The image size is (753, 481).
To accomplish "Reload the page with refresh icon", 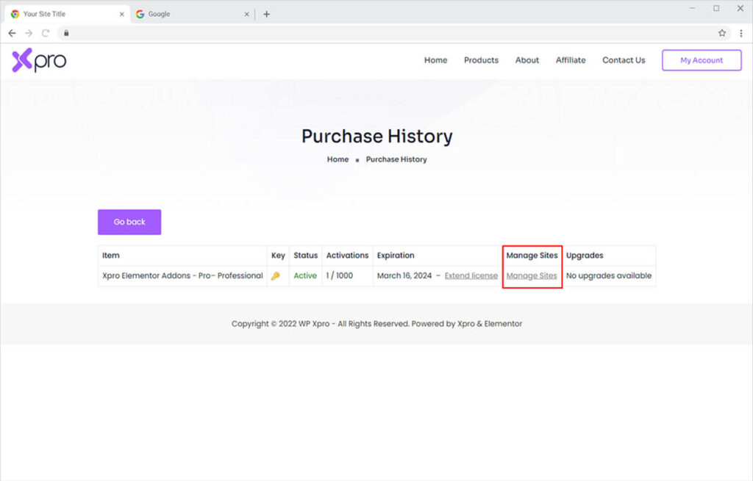I will coord(46,33).
